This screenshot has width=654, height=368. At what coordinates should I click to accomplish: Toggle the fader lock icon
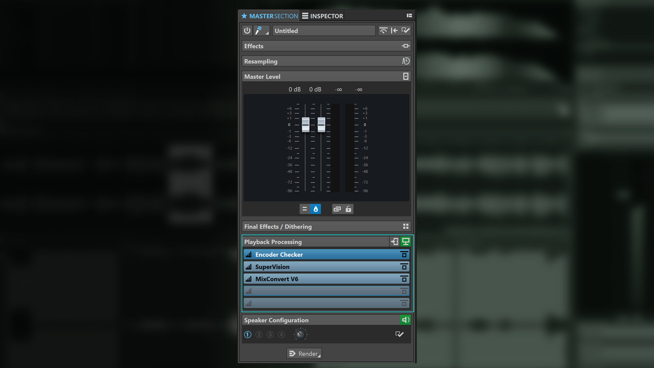click(x=348, y=209)
